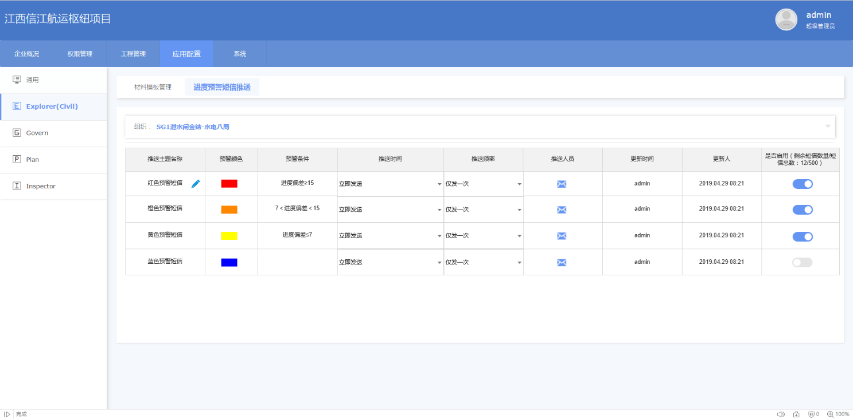Click the 红色预警短信 name cell
Screen dimensions: 853x419
click(165, 183)
